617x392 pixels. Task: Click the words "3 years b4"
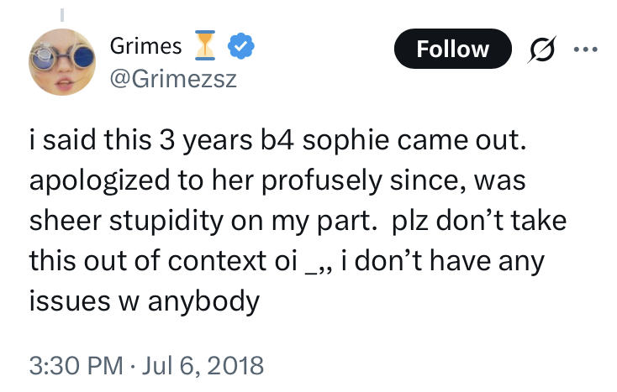[x=226, y=140]
